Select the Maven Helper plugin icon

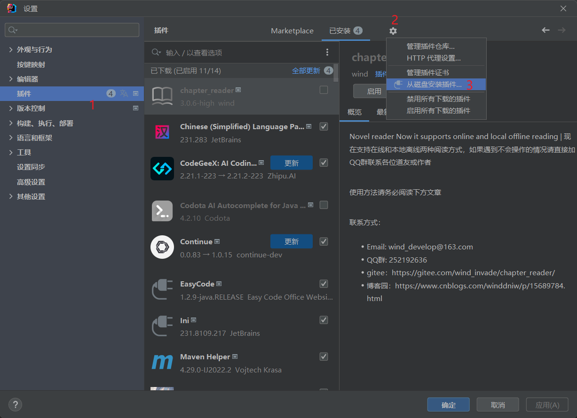pos(162,362)
